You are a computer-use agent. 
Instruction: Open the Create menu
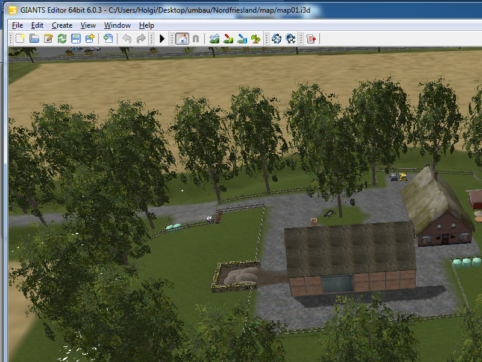62,25
